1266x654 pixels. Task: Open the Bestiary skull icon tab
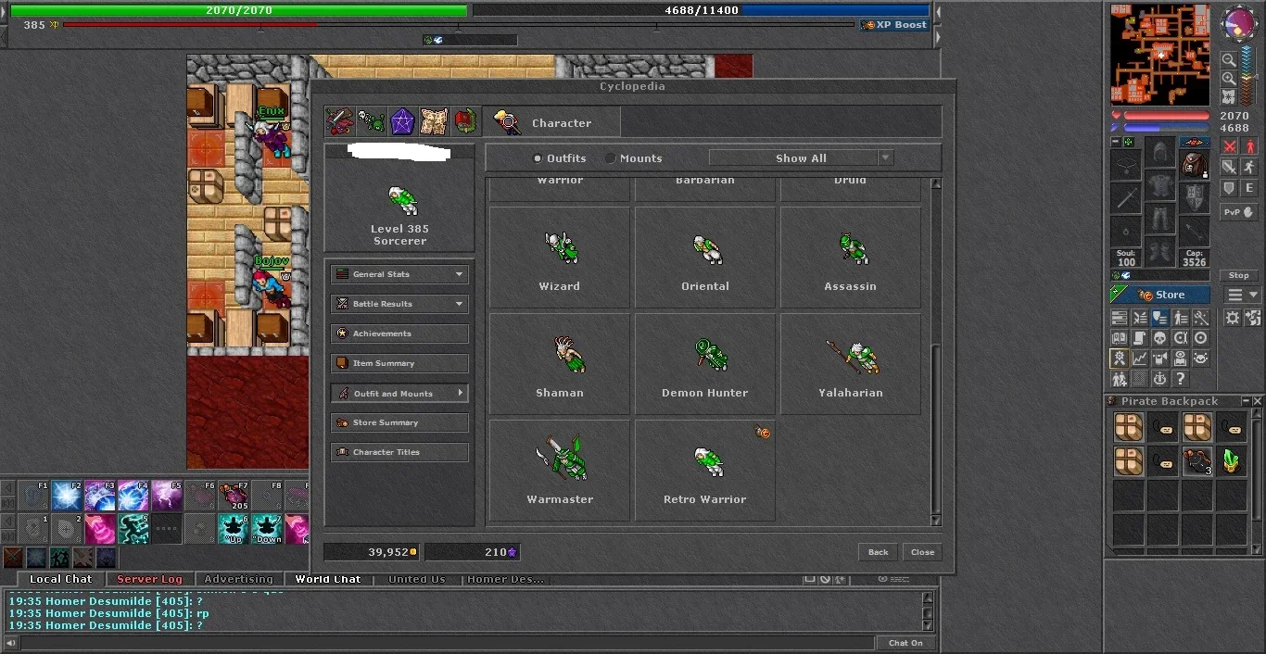pyautogui.click(x=372, y=122)
